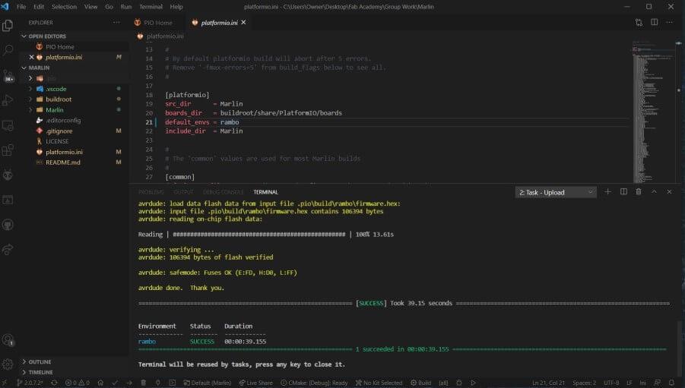The width and height of the screenshot is (685, 388).
Task: Open Changes compare icon in editor toolbar
Action: (x=639, y=22)
